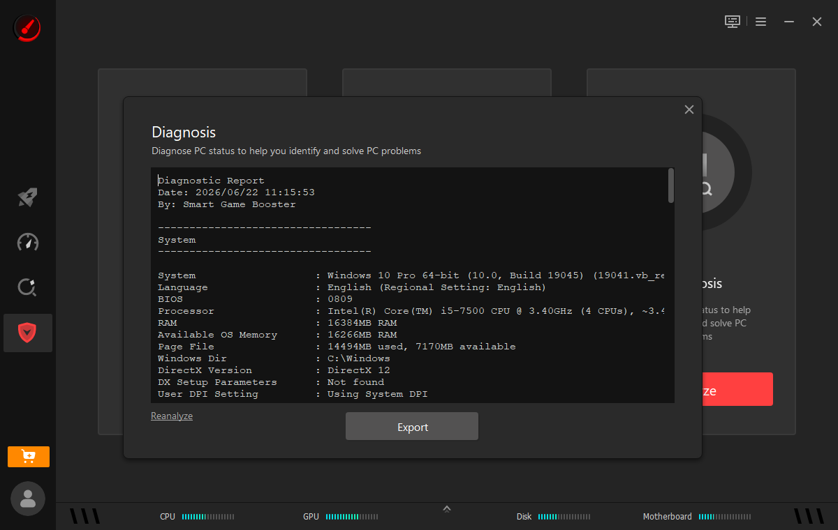Click the Export button

[412, 427]
